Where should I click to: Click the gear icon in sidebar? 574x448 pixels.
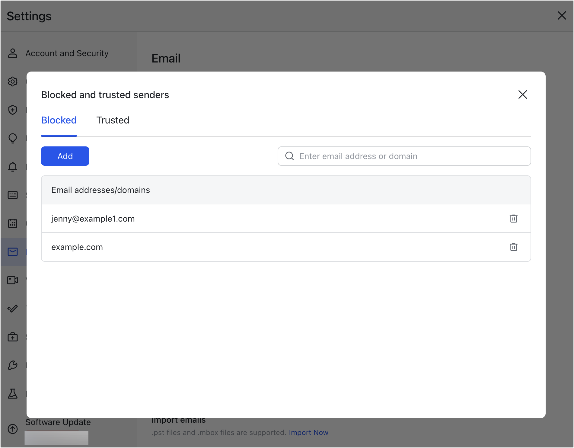pyautogui.click(x=13, y=82)
